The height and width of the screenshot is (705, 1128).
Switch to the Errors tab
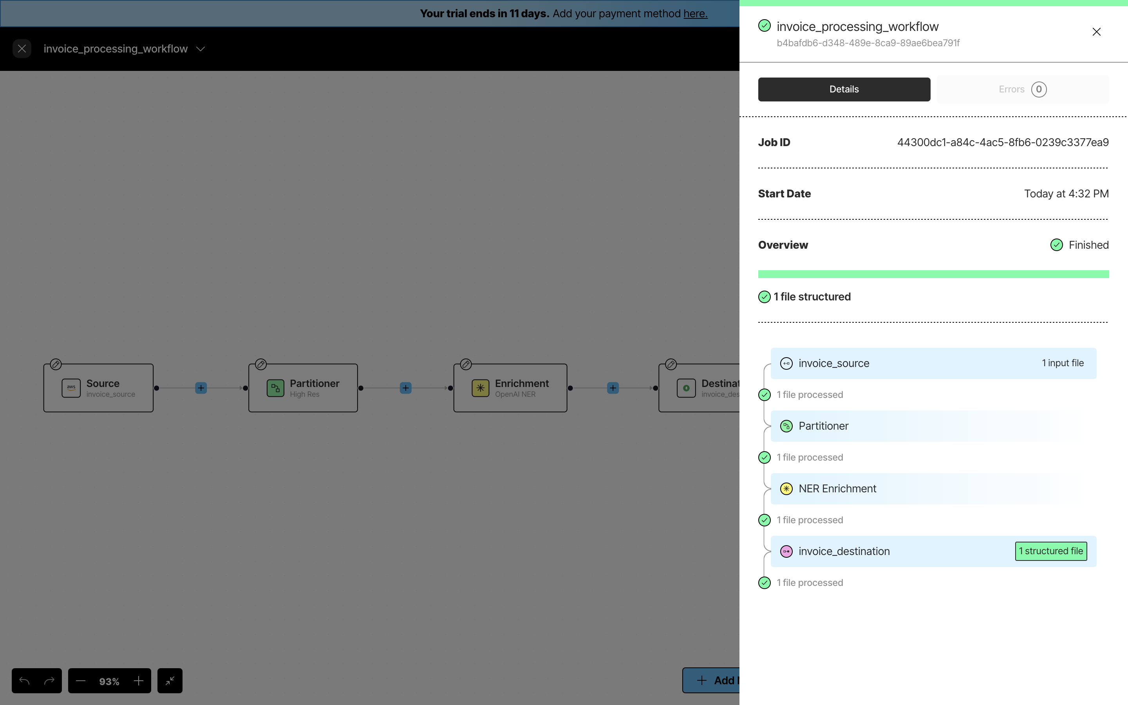click(1023, 90)
